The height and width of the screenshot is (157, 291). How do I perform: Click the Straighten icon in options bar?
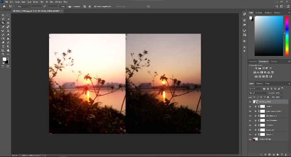point(70,7)
